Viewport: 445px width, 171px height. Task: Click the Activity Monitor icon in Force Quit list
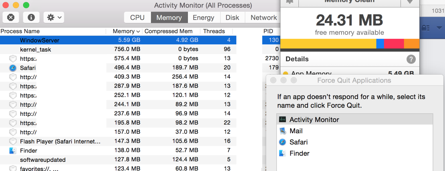click(282, 119)
